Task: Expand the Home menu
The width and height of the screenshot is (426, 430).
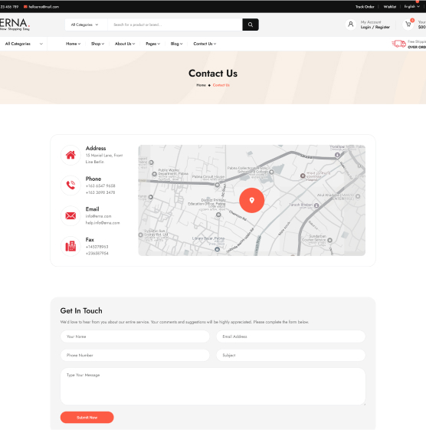Action: (73, 44)
